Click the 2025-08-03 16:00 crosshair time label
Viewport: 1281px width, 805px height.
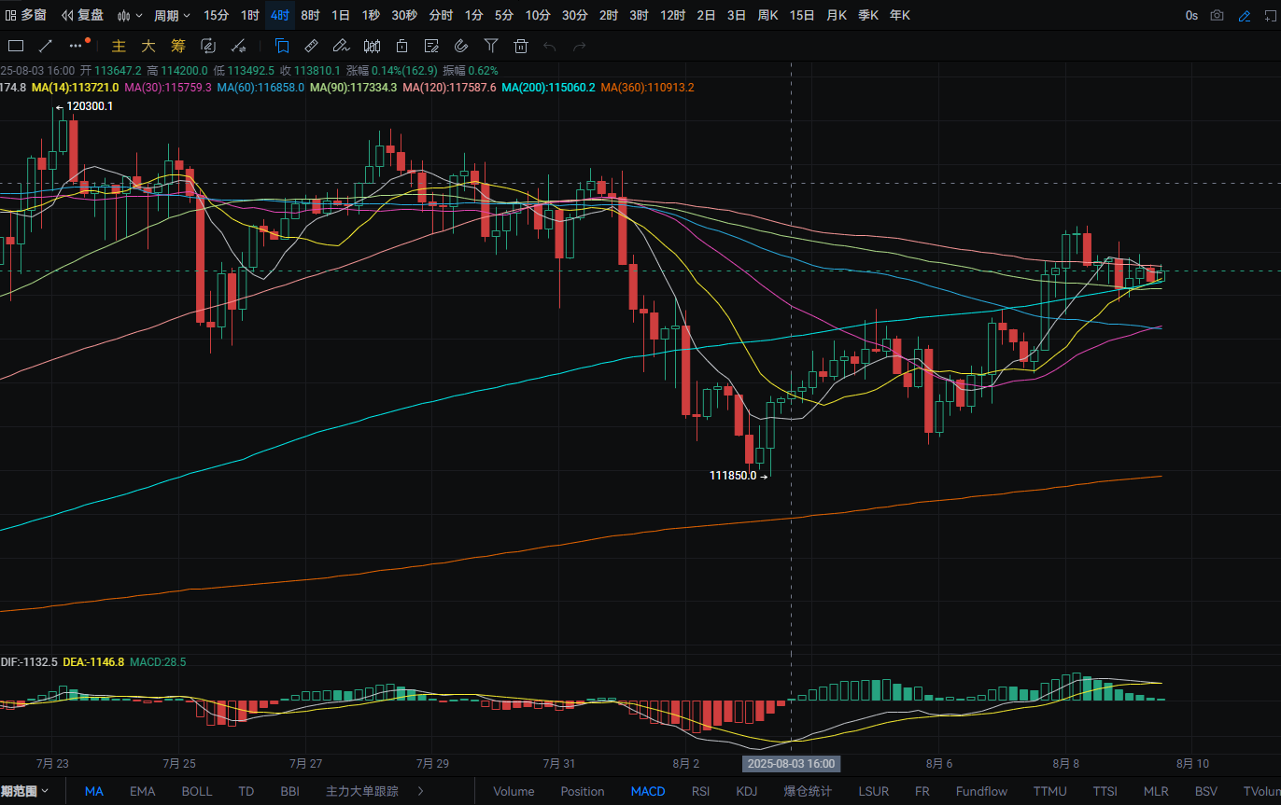click(792, 763)
